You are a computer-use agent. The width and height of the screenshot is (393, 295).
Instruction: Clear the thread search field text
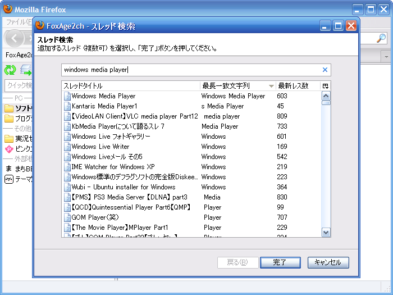click(325, 70)
